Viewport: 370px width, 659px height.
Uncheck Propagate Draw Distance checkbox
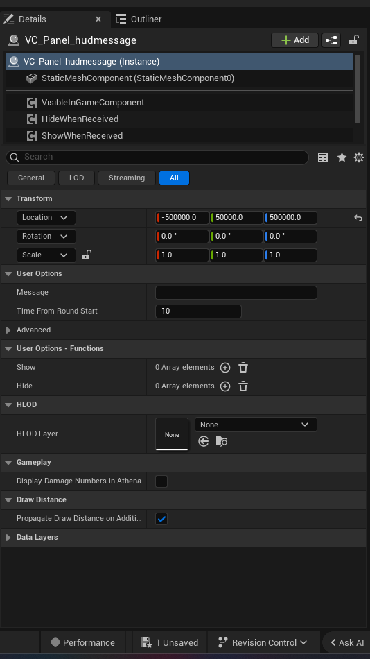[161, 519]
